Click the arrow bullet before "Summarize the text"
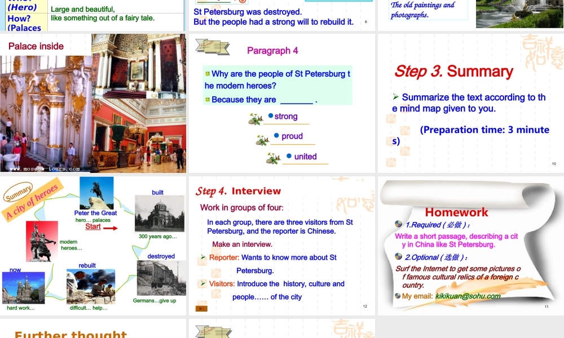 click(x=396, y=97)
